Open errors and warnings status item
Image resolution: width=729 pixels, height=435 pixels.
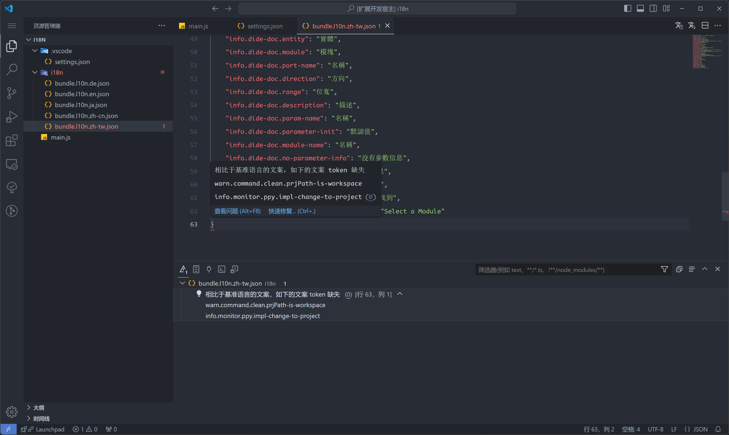tap(85, 429)
